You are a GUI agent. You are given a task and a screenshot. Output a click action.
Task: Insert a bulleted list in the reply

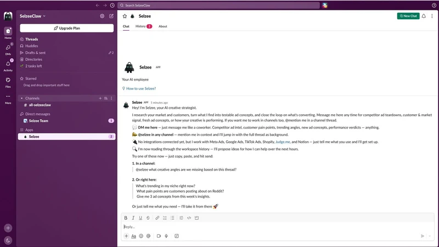(172, 218)
